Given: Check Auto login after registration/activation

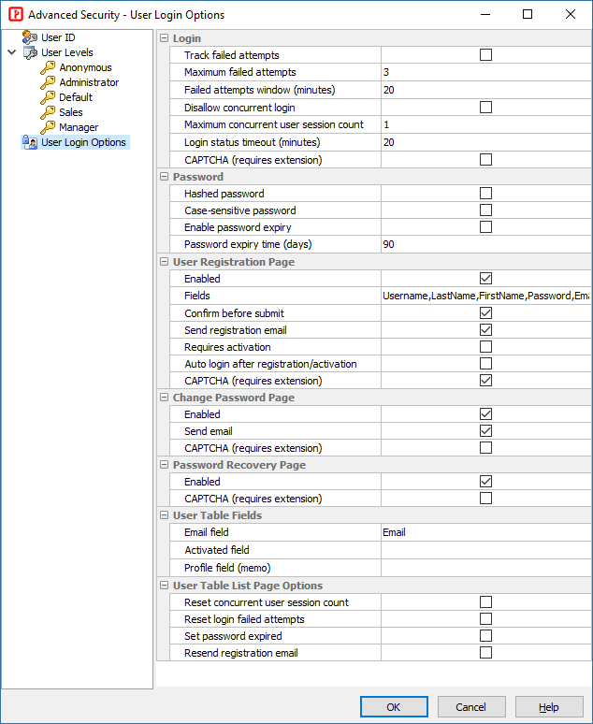Looking at the screenshot, I should coord(485,364).
